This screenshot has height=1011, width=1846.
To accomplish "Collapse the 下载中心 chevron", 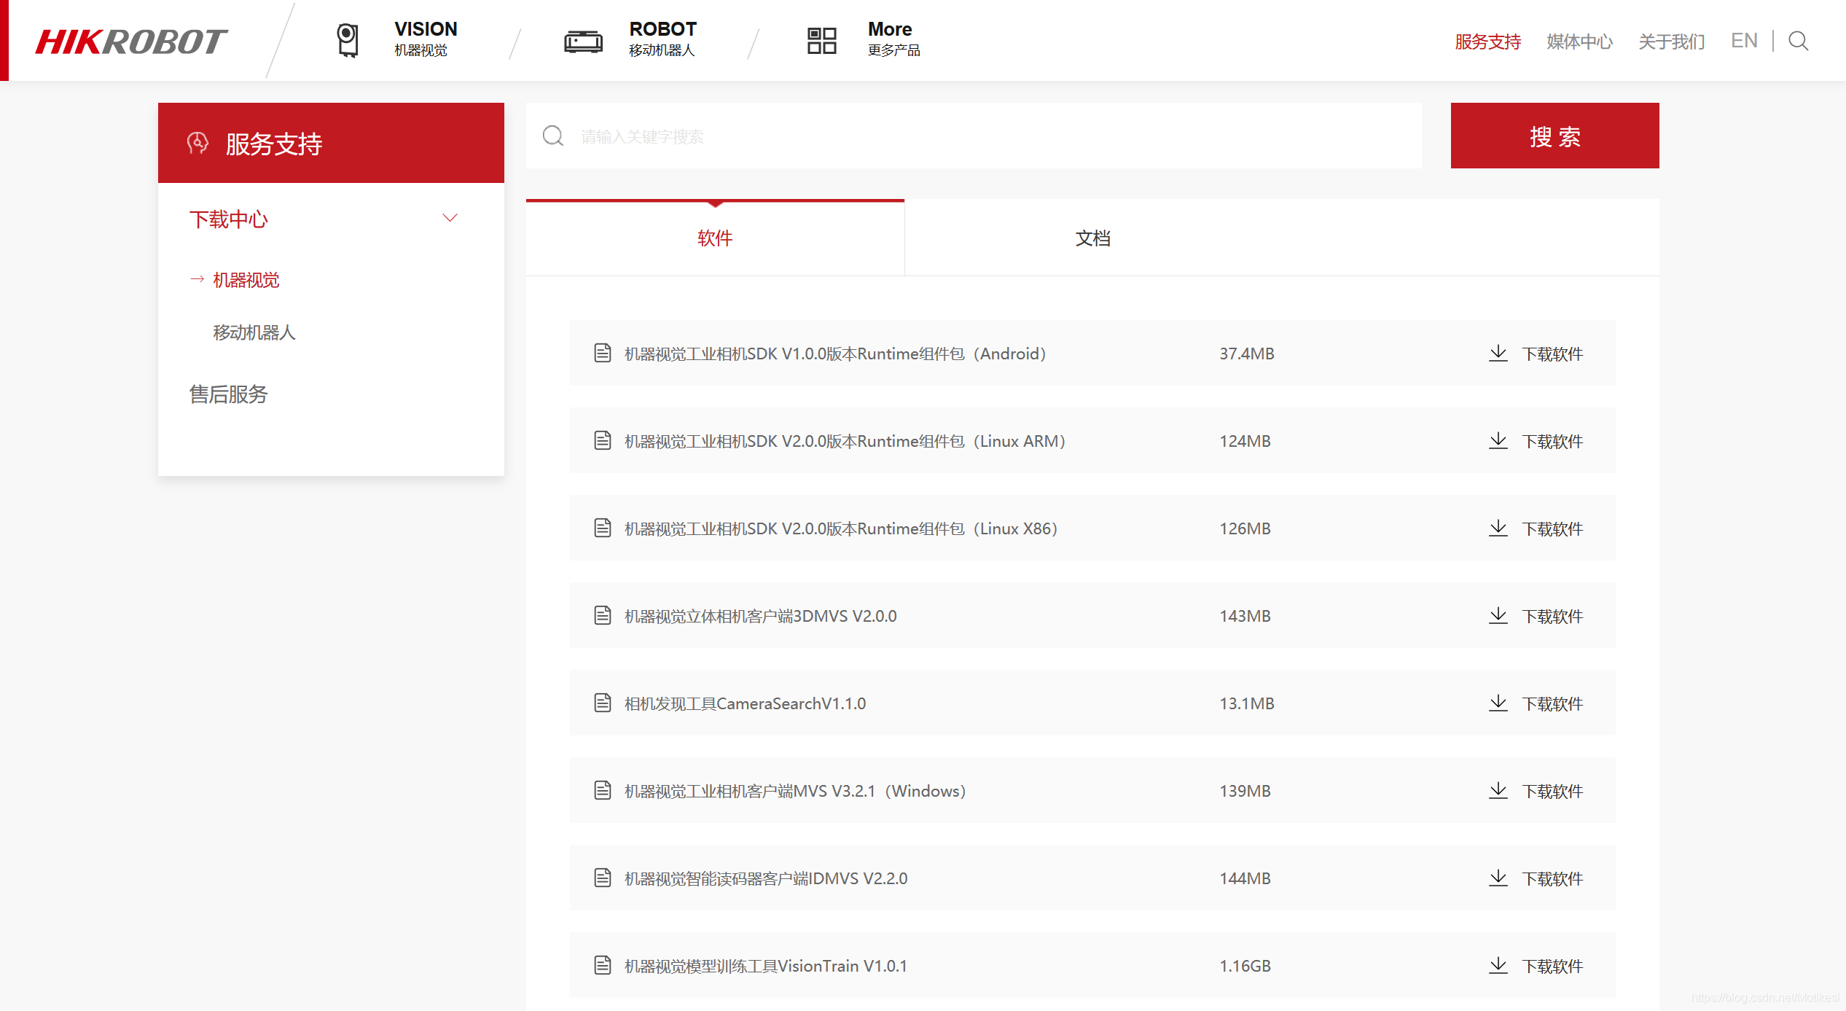I will (450, 218).
